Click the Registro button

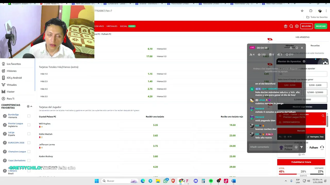(306, 26)
